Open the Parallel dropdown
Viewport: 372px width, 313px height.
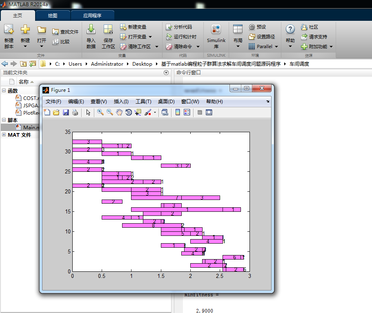[276, 47]
